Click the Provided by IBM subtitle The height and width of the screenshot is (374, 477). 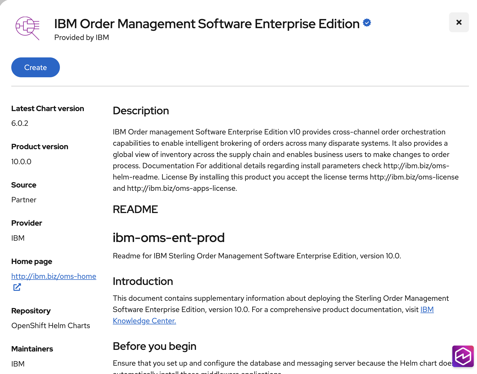82,38
